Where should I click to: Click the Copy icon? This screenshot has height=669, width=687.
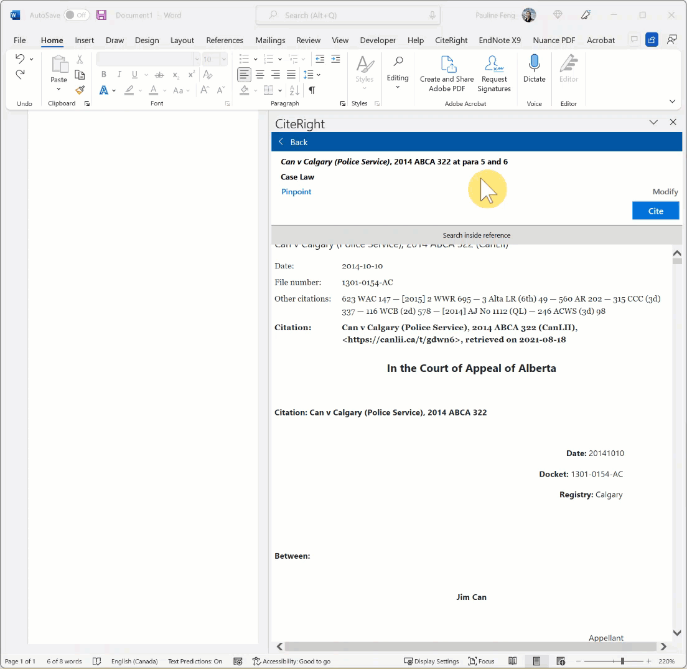(80, 75)
